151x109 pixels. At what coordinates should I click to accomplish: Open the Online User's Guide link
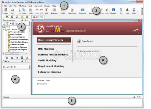point(43,81)
